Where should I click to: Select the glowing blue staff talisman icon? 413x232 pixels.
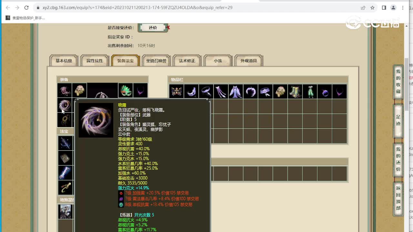(x=65, y=173)
